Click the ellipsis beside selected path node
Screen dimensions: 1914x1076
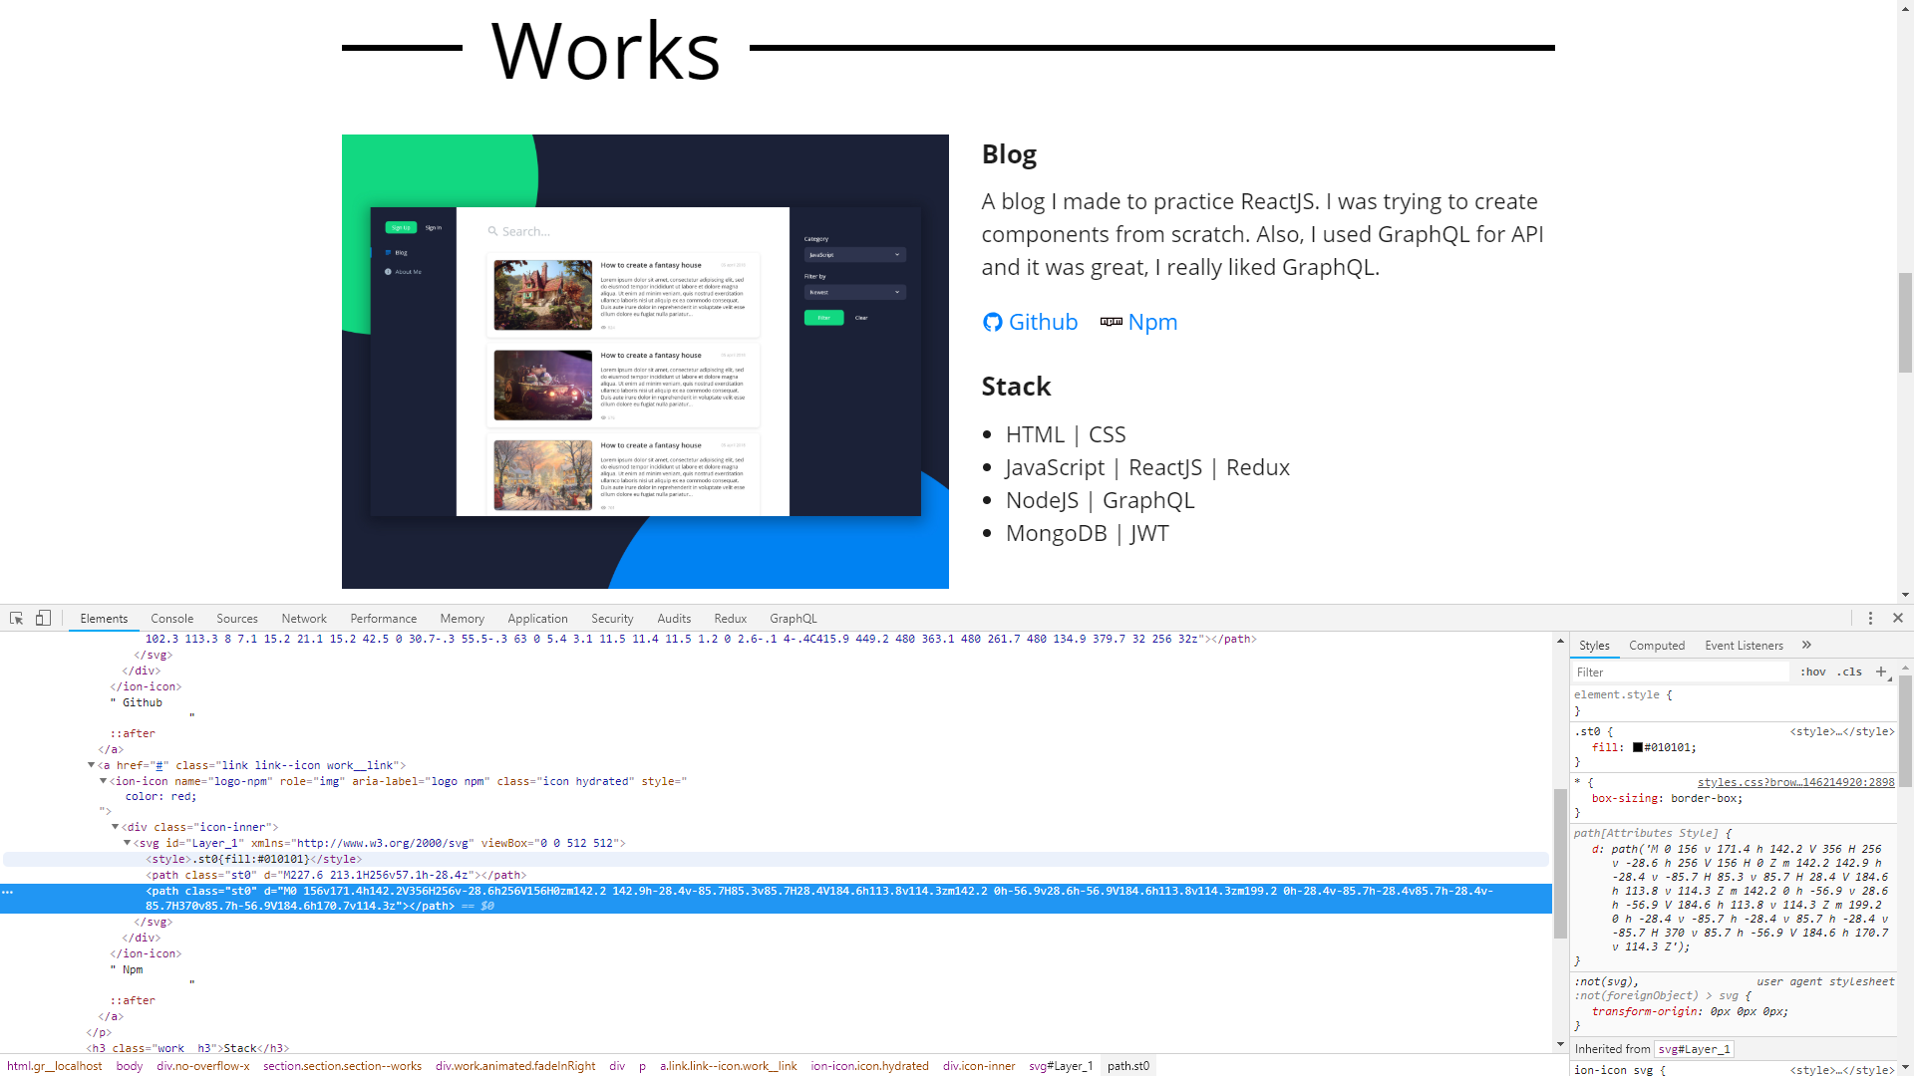point(8,892)
